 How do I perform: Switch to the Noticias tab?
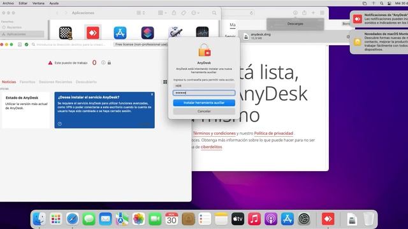[x=9, y=82]
